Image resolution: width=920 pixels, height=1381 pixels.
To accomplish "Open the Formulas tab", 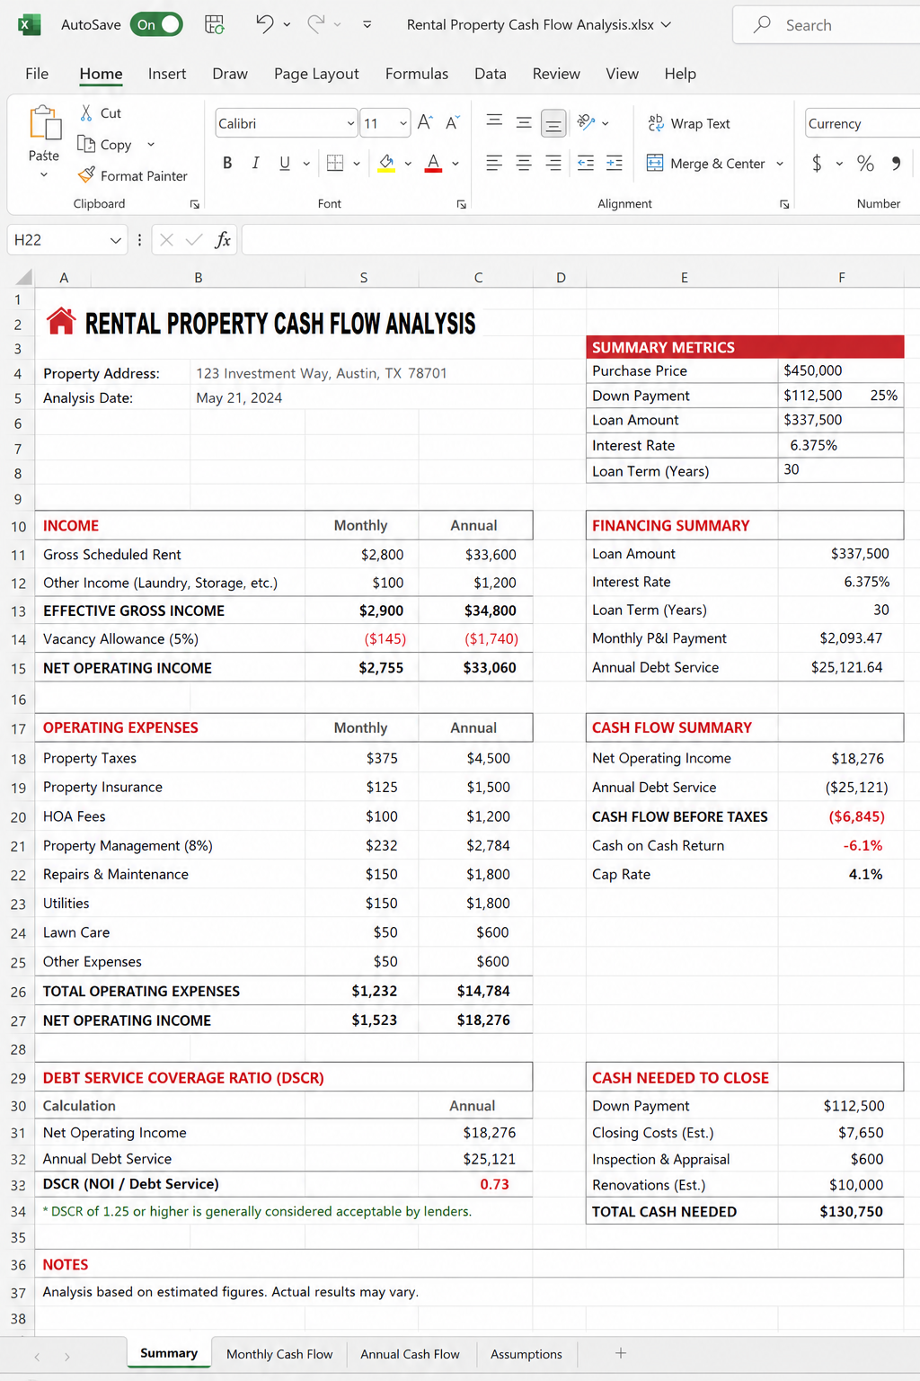I will (x=417, y=74).
